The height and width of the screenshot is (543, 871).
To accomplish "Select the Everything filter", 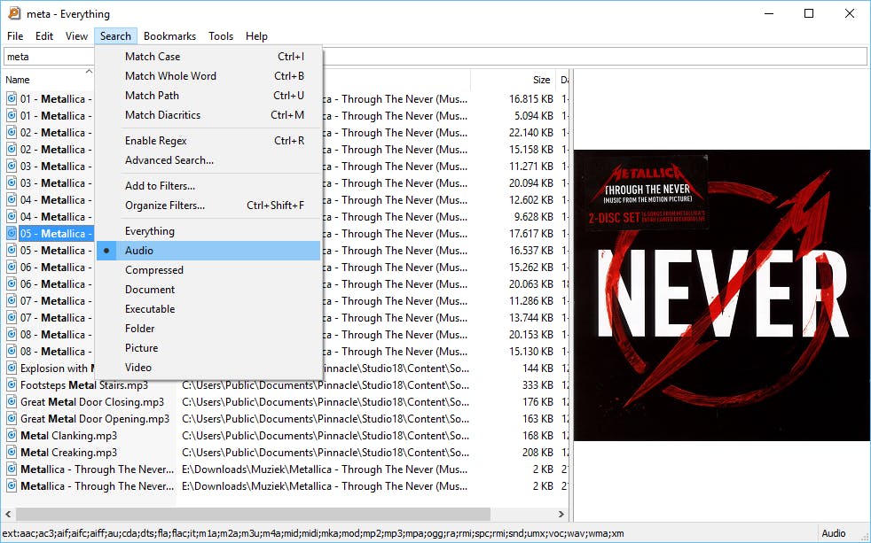I will pyautogui.click(x=208, y=231).
